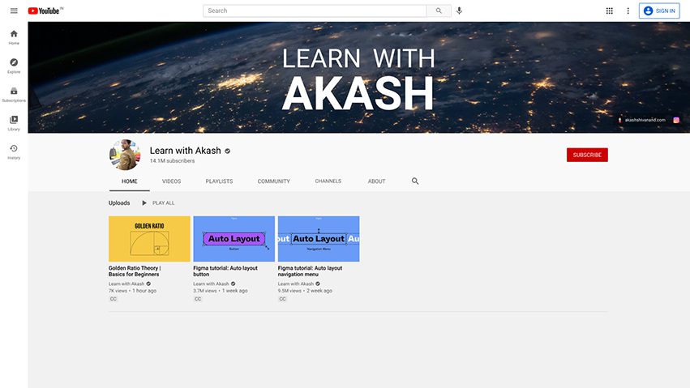Open the three-dot settings menu
The image size is (690, 388).
click(628, 11)
